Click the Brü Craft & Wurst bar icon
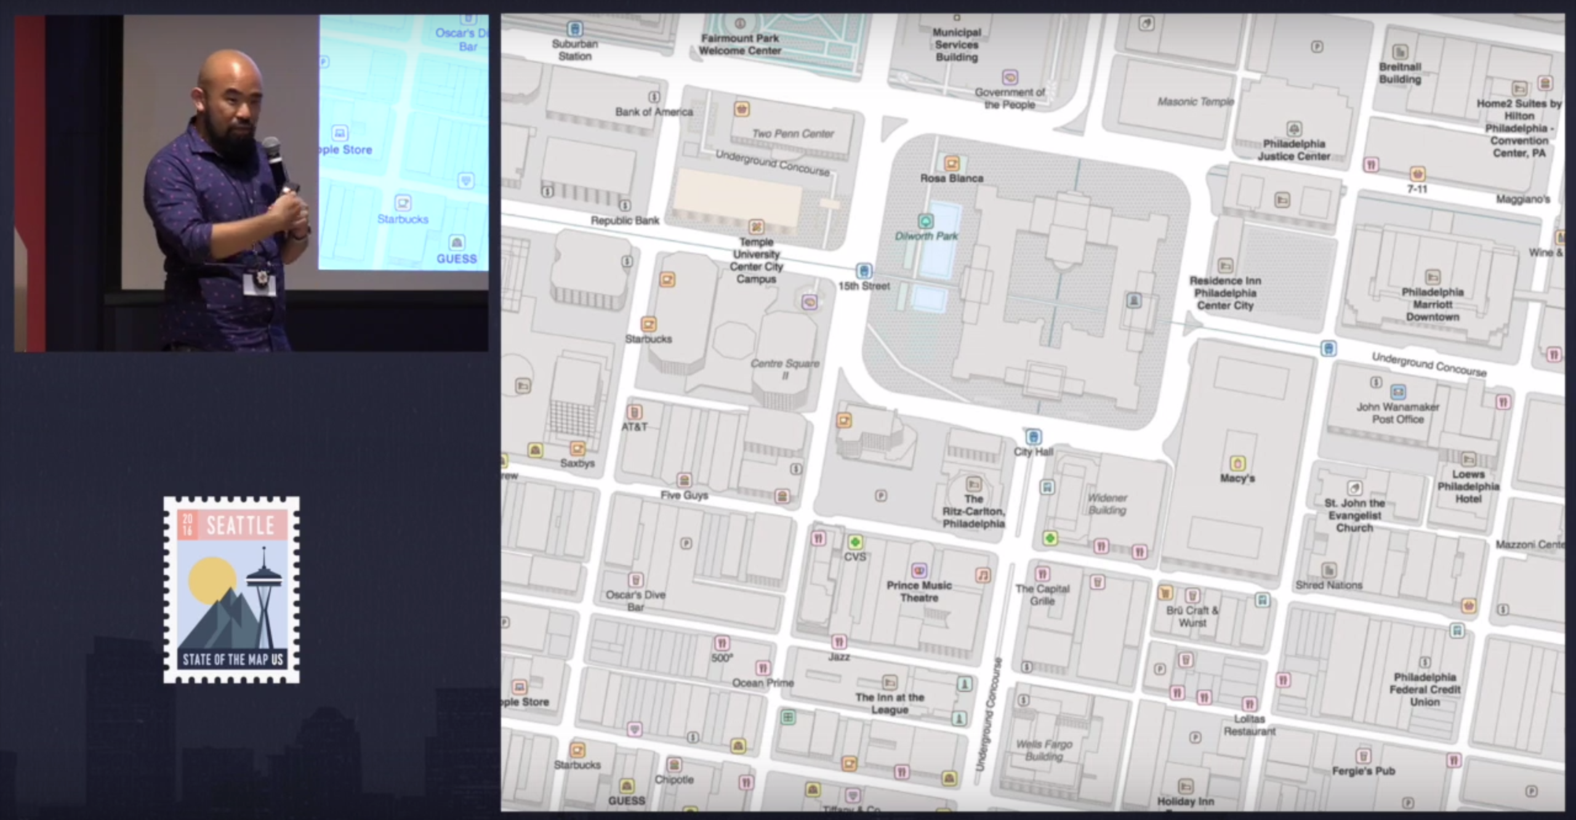The height and width of the screenshot is (820, 1576). (x=1192, y=595)
